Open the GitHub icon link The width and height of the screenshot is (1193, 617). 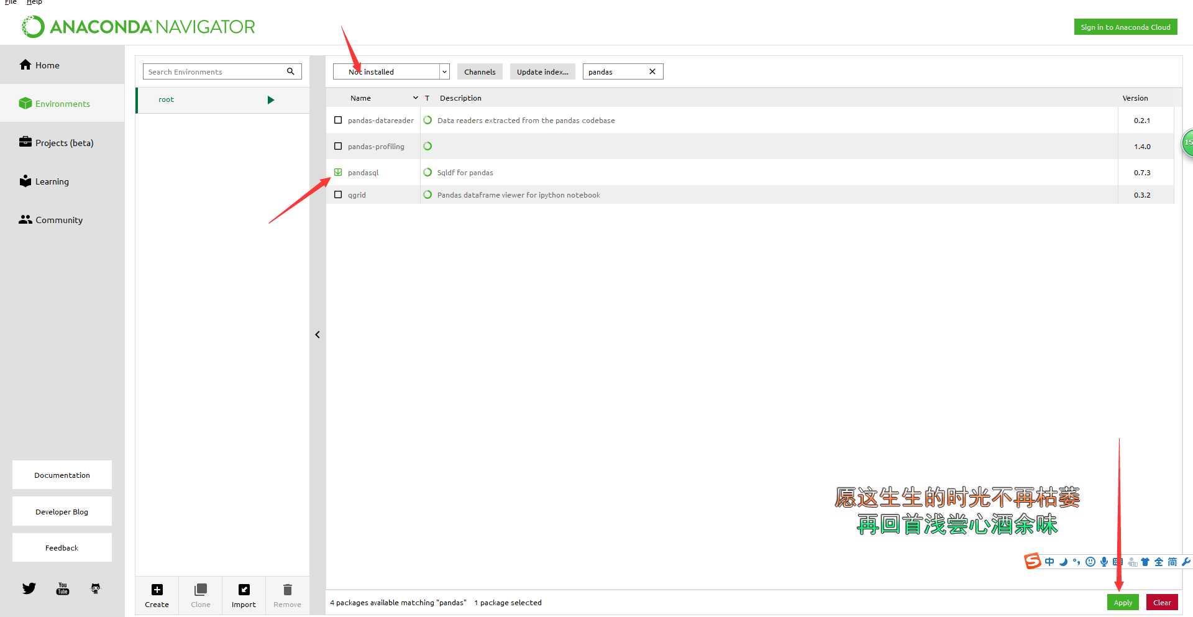point(96,588)
